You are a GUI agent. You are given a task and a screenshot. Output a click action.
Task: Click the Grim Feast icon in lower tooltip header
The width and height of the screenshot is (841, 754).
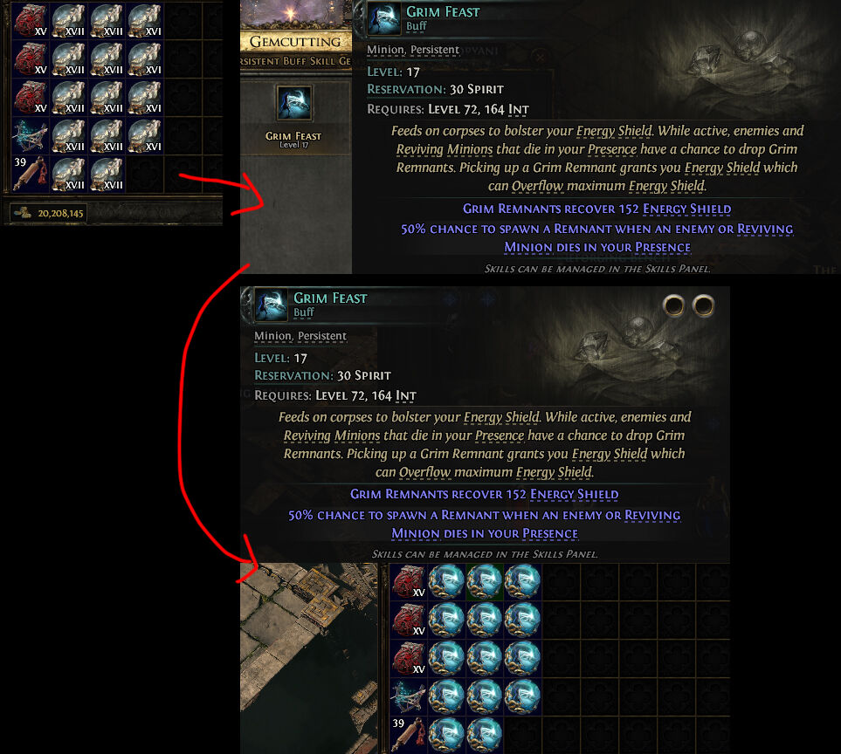(272, 305)
